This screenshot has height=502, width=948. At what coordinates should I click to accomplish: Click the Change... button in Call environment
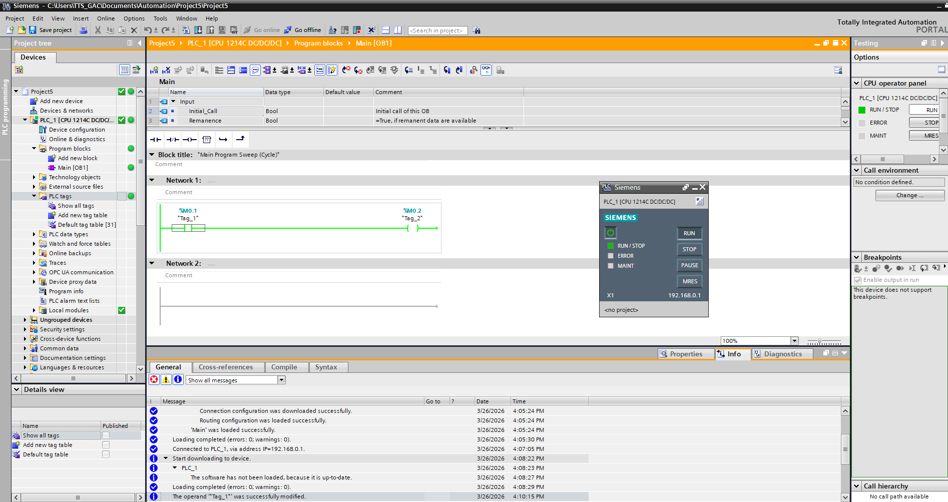click(909, 195)
